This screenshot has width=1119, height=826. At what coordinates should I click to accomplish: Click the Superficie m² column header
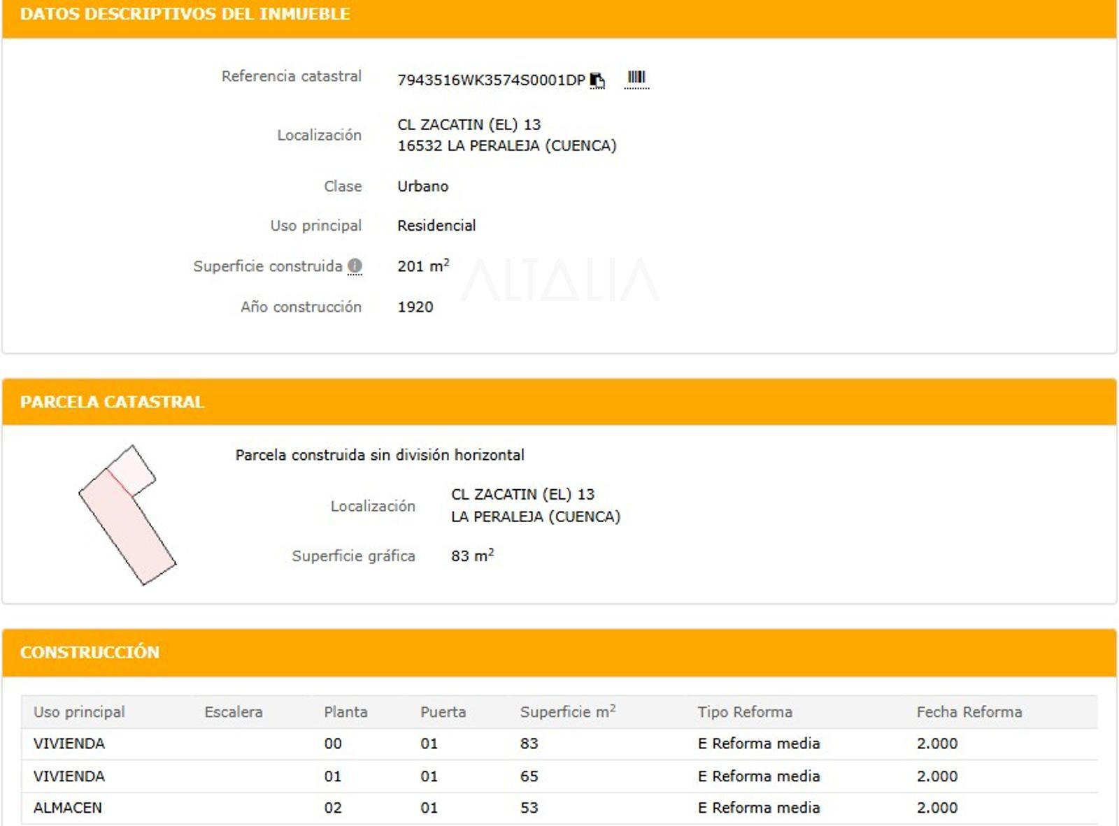(568, 711)
